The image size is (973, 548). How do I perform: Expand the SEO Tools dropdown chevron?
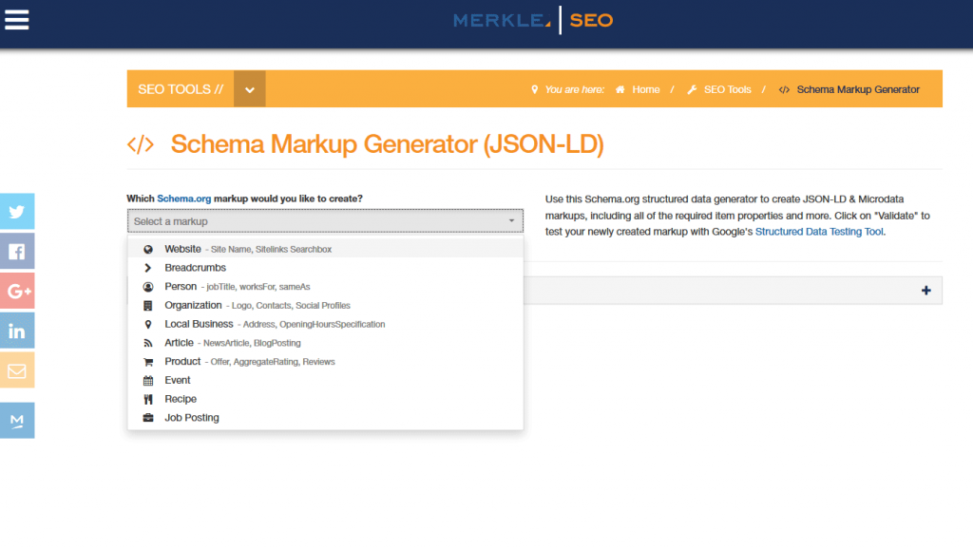[x=250, y=88]
